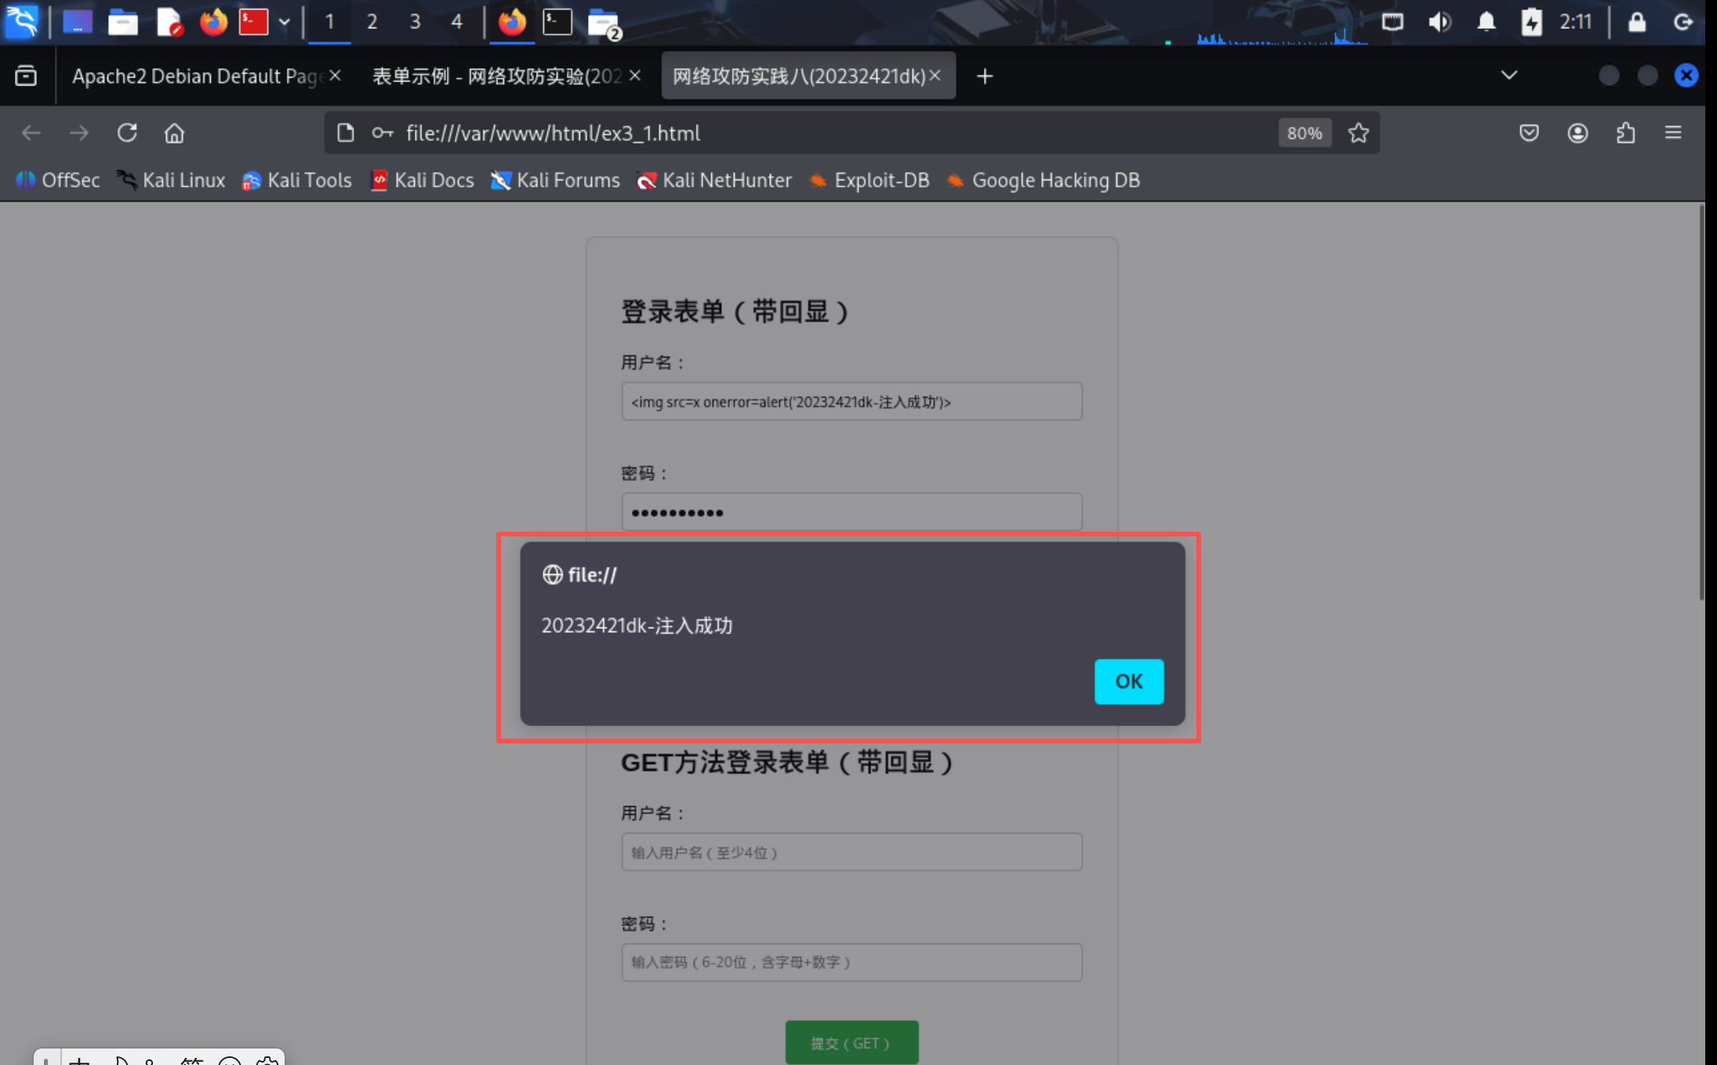1717x1065 pixels.
Task: Switch to workspace 2 in panel
Action: coord(372,22)
